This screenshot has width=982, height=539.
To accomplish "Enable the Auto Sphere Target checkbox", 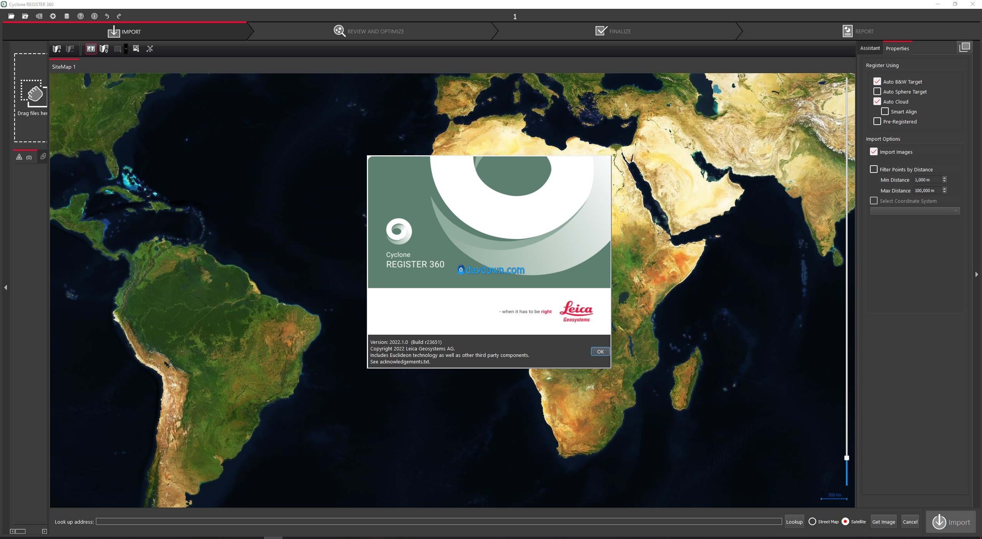I will coord(877,92).
